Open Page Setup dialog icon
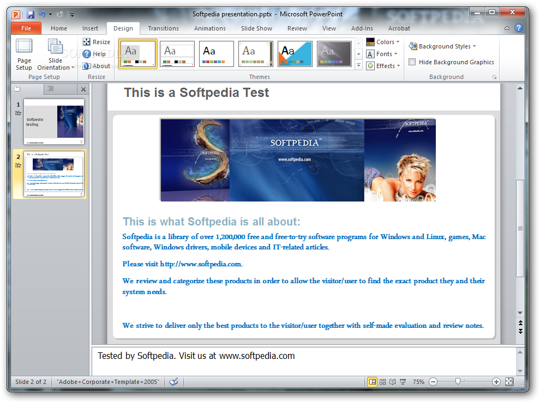Image resolution: width=540 pixels, height=403 pixels. 24,54
